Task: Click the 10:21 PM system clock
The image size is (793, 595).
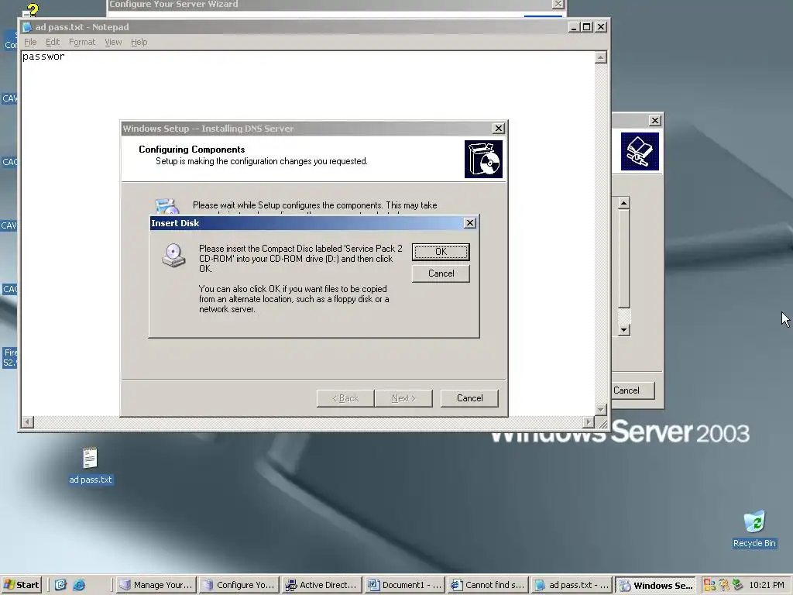Action: pyautogui.click(x=766, y=585)
